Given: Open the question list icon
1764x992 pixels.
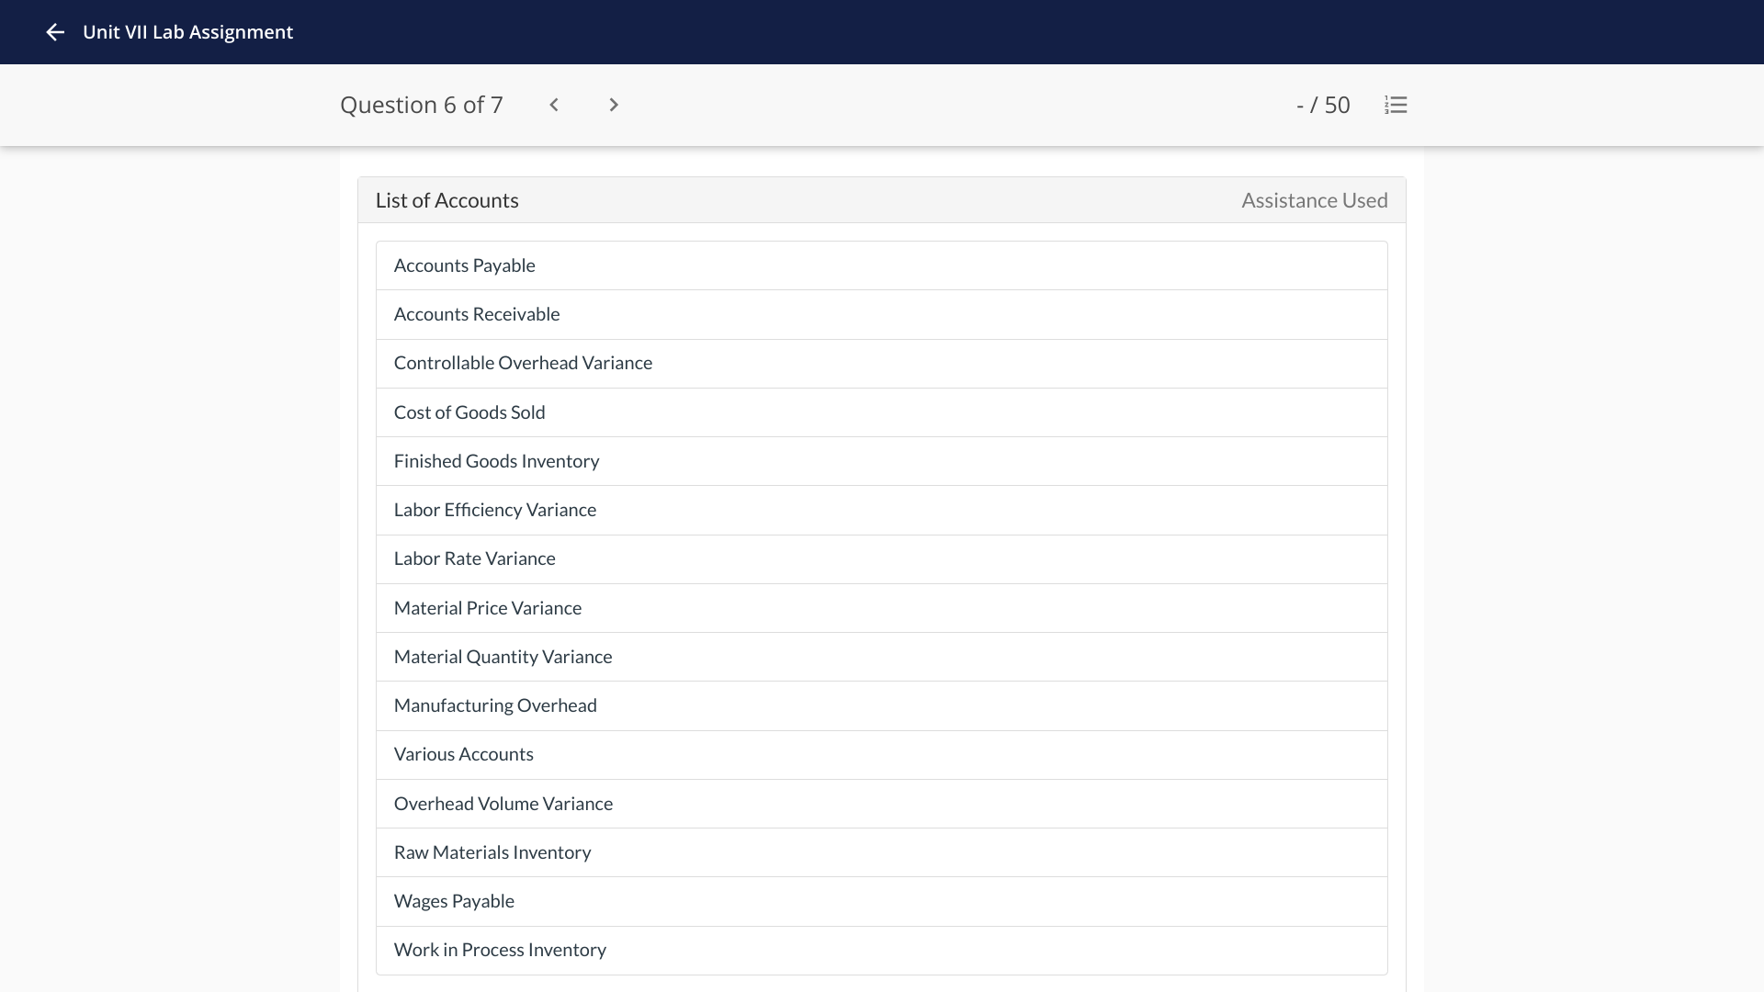Looking at the screenshot, I should pos(1396,105).
